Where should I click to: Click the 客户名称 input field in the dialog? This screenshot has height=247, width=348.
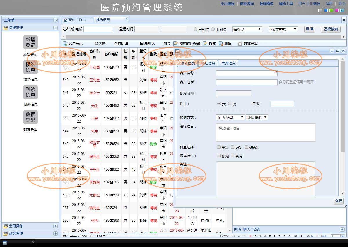(x=247, y=73)
